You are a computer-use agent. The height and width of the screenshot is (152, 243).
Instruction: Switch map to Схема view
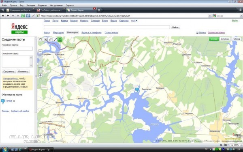point(214,39)
